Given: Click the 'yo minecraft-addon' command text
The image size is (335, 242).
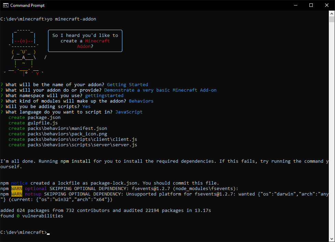Looking at the screenshot, I should click(x=72, y=19).
